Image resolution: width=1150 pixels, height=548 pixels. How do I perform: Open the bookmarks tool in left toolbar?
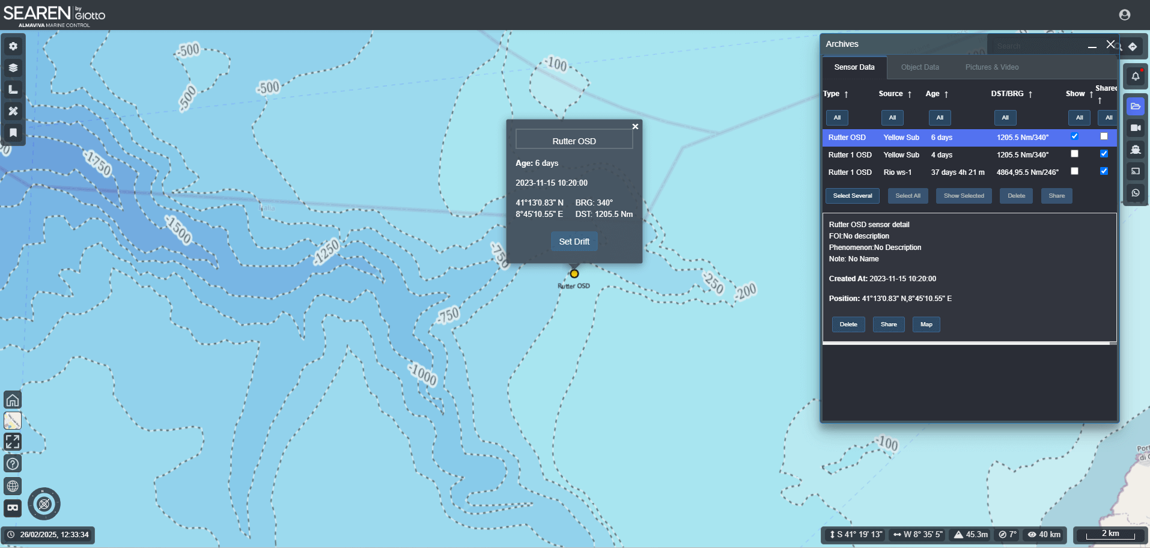coord(13,133)
